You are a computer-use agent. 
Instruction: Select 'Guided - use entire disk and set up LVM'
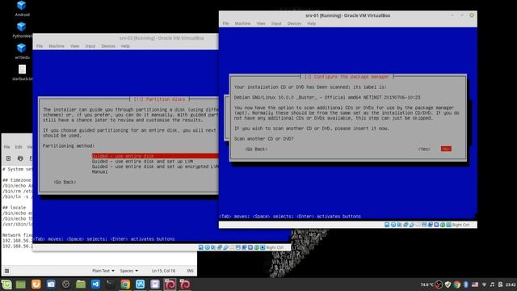pos(142,162)
